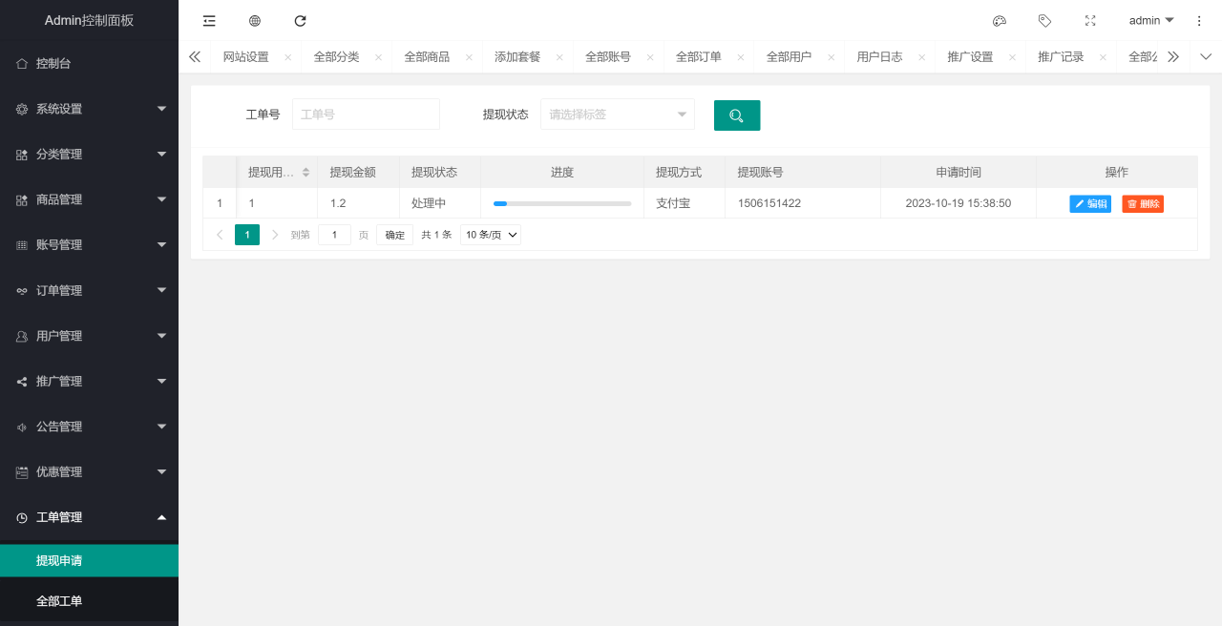Collapse the sidebar using the menu fold icon
The height and width of the screenshot is (626, 1222).
click(209, 21)
